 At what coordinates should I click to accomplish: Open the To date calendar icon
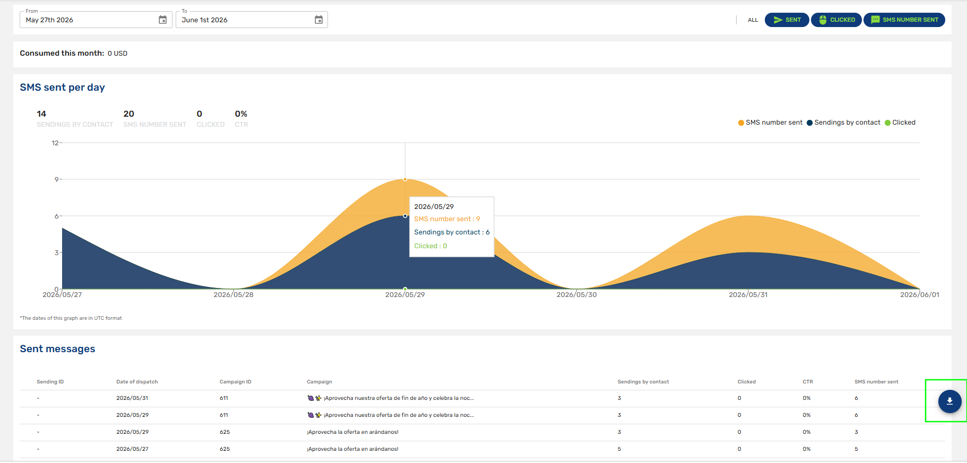coord(318,20)
